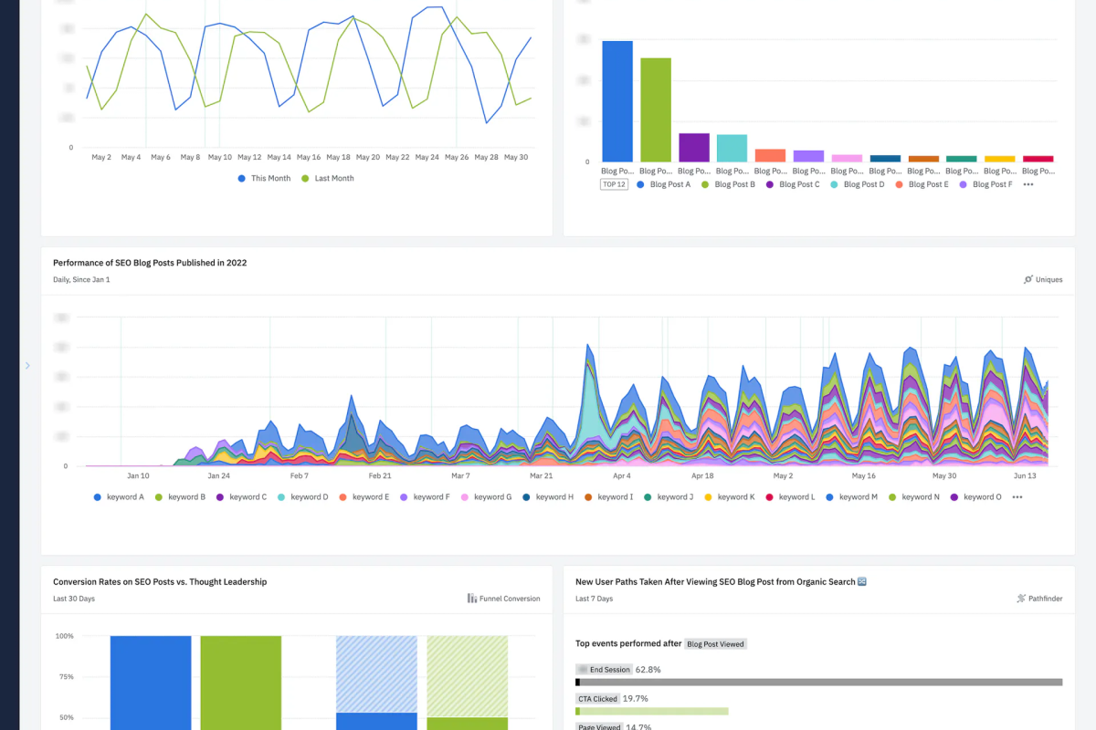The height and width of the screenshot is (730, 1096).
Task: Toggle the 'This Month' series in legend
Action: [x=264, y=178]
